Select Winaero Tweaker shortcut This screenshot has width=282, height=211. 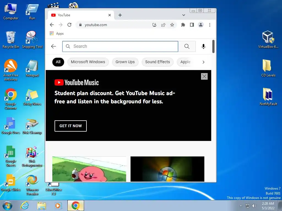click(x=32, y=185)
